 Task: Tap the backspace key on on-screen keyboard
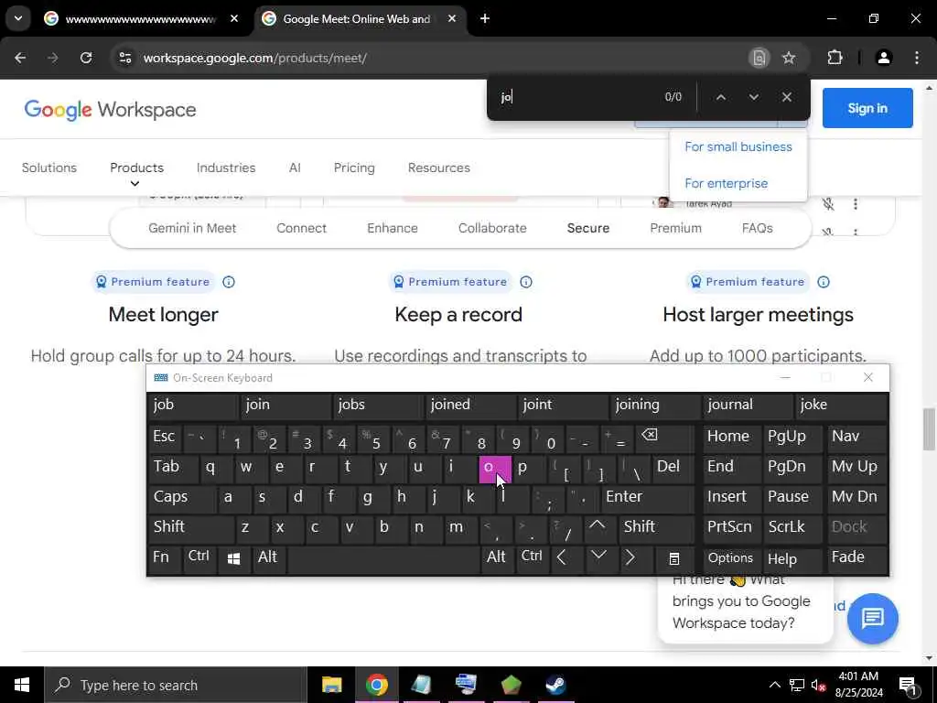click(x=663, y=438)
